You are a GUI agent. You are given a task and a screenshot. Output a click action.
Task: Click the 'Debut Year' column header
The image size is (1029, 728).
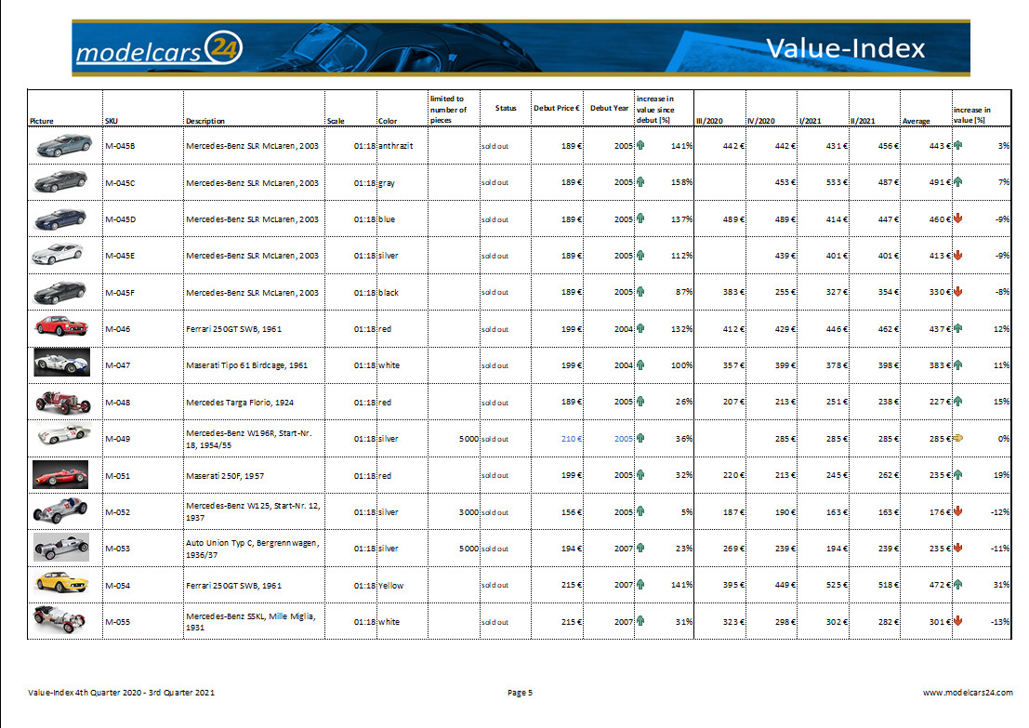(609, 108)
